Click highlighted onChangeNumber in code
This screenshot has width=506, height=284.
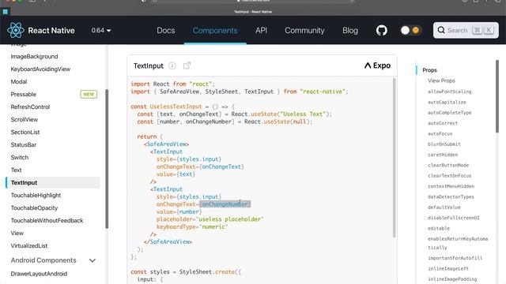pyautogui.click(x=225, y=204)
